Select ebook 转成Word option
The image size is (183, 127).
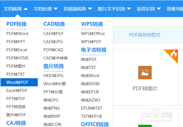click(90, 76)
